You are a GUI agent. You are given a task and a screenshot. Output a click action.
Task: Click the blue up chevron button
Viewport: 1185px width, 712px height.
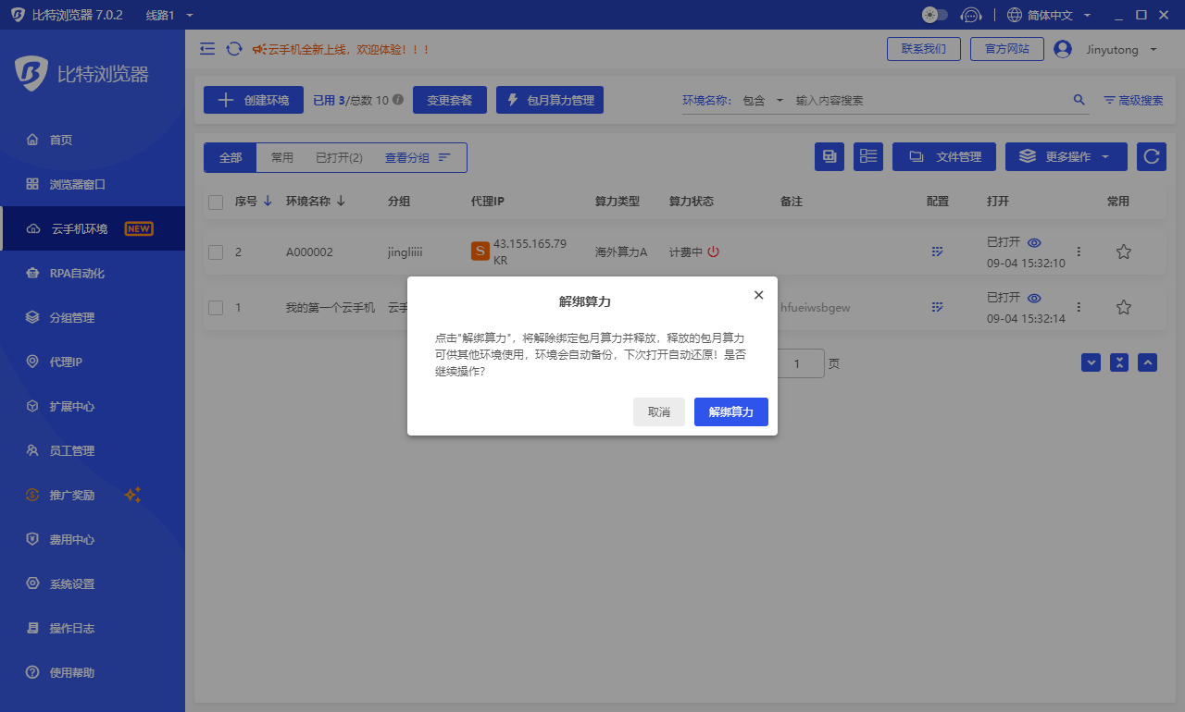coord(1147,362)
